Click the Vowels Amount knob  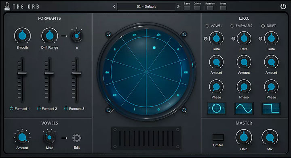click(22, 137)
